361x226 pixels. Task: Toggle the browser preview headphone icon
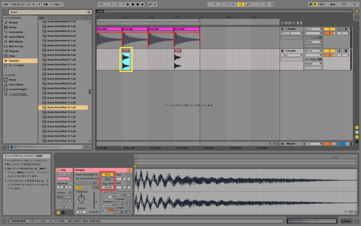pos(11,147)
